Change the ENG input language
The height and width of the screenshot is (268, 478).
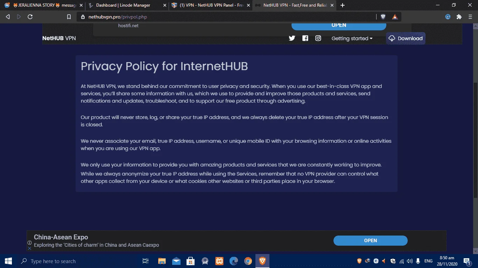point(428,261)
